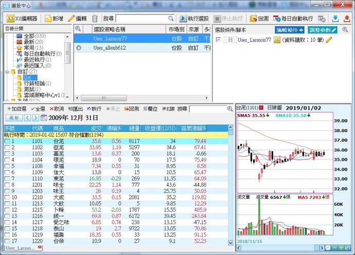Collapse the 自訂 folder tree node
Screen dimensions: 355x255
pyautogui.click(x=6, y=71)
